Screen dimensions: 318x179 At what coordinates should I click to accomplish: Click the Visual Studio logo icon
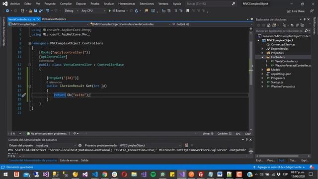[5, 3]
